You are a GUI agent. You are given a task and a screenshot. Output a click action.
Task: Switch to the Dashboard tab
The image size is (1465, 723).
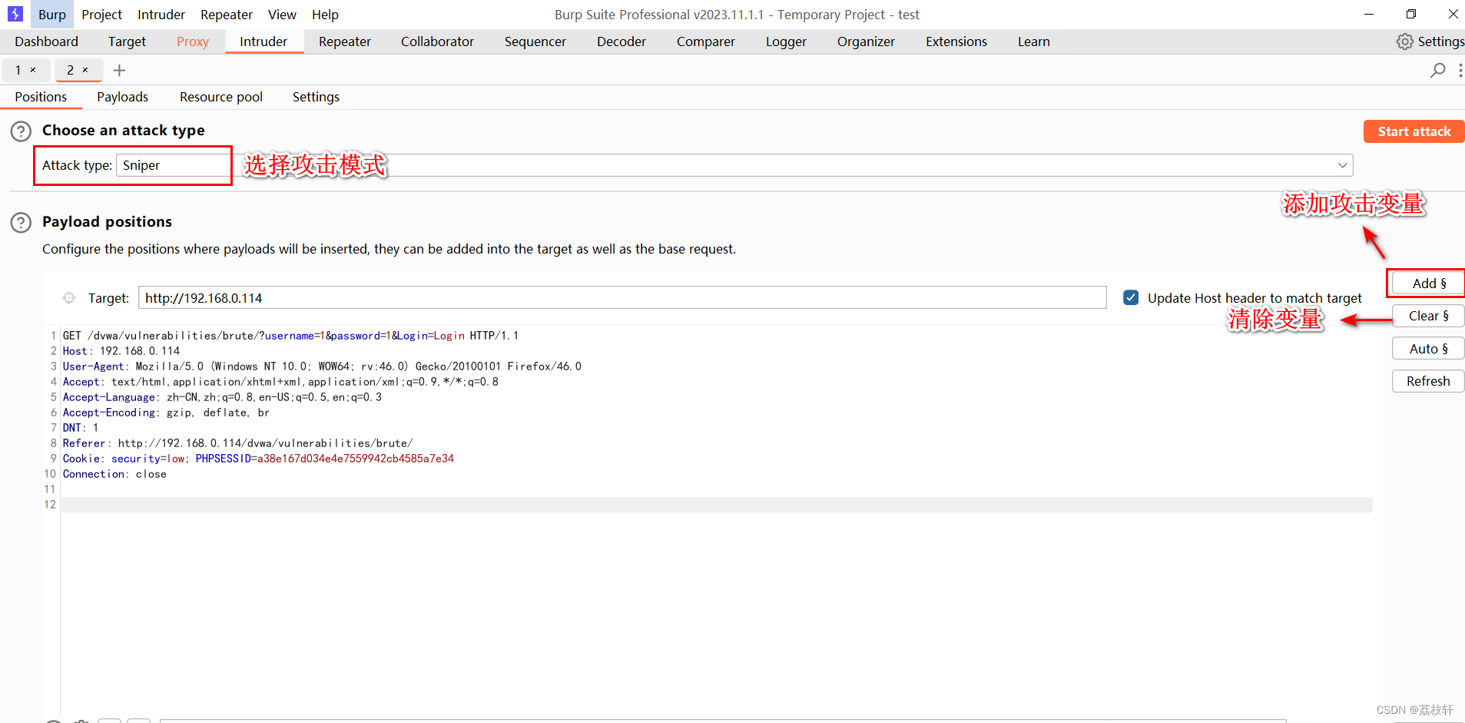[x=46, y=41]
